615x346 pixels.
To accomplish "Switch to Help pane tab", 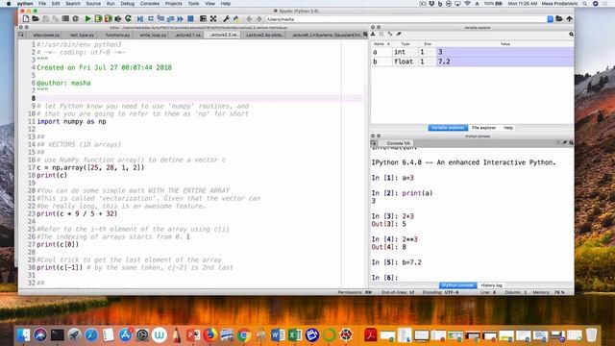I will point(508,128).
